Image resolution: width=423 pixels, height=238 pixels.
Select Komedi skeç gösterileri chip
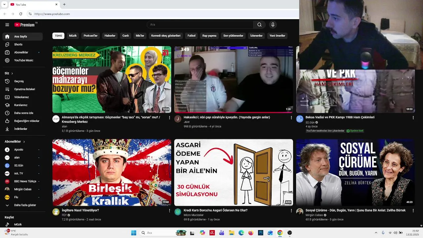pyautogui.click(x=166, y=36)
